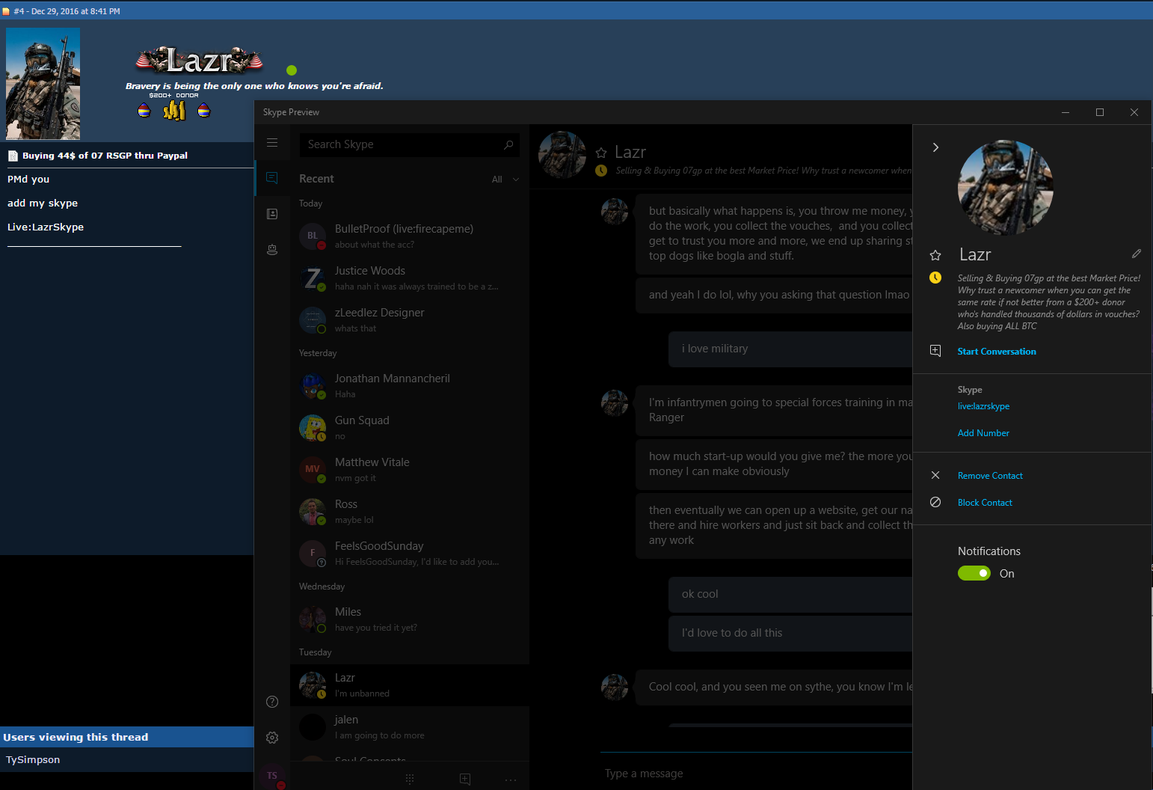Open the more options ellipsis icon
The image size is (1153, 790).
511,780
